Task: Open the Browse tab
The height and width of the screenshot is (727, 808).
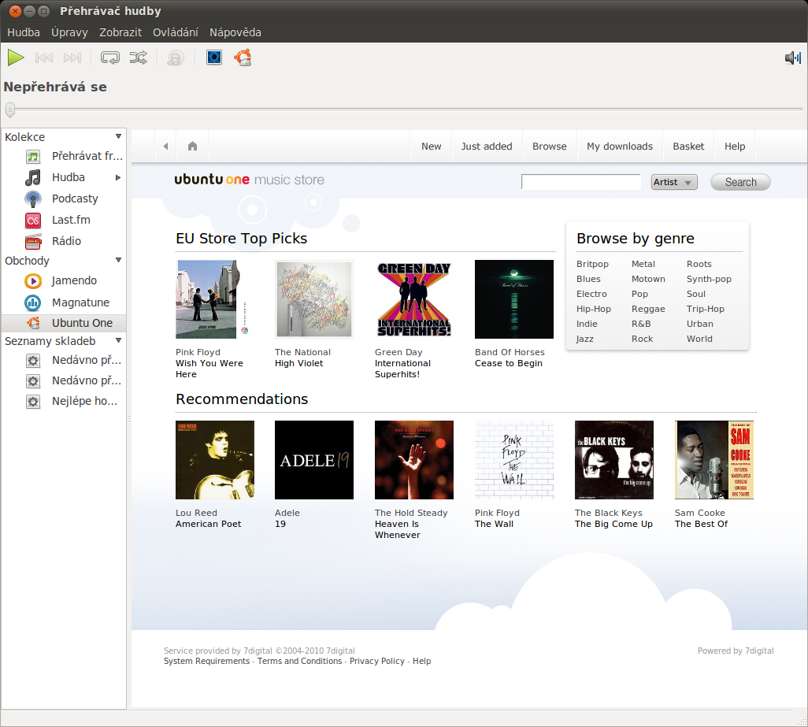Action: point(550,147)
